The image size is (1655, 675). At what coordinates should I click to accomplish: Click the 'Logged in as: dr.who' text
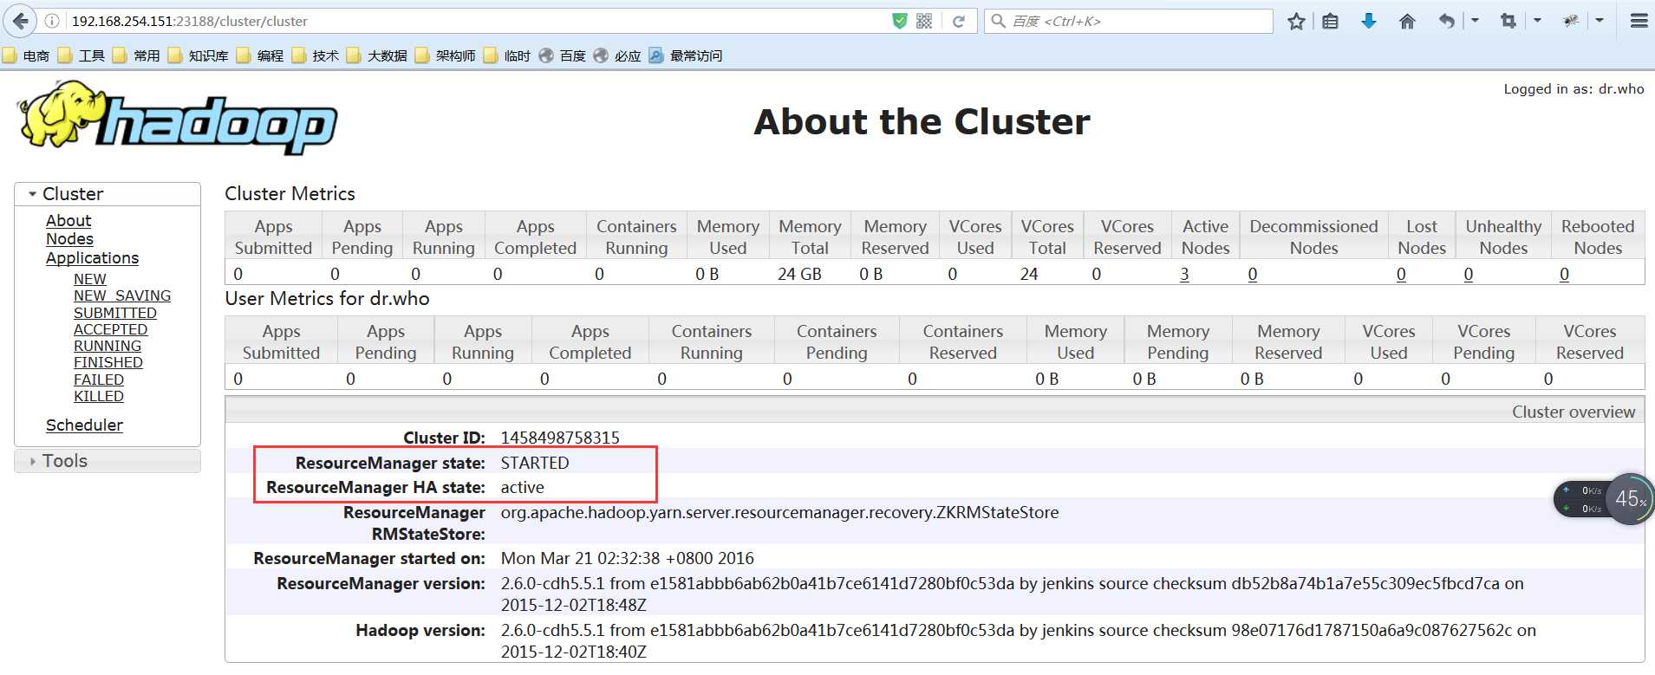1574,88
